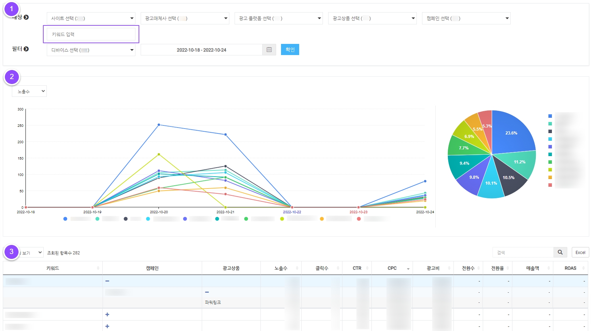The width and height of the screenshot is (591, 331).
Task: Click the blue swatch in the pie chart legend
Action: [x=550, y=116]
